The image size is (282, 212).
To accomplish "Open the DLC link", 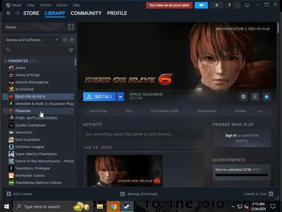I will [129, 111].
